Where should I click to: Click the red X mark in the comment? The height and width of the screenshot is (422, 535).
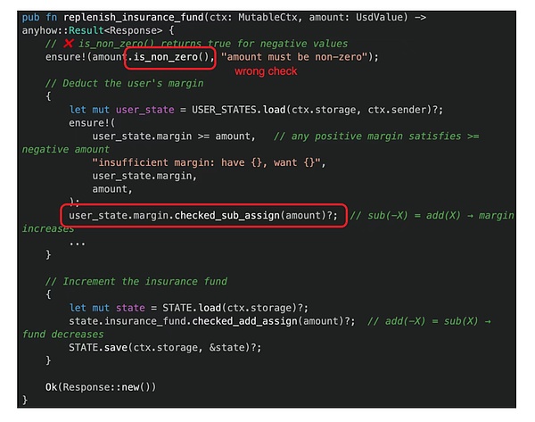[x=70, y=44]
